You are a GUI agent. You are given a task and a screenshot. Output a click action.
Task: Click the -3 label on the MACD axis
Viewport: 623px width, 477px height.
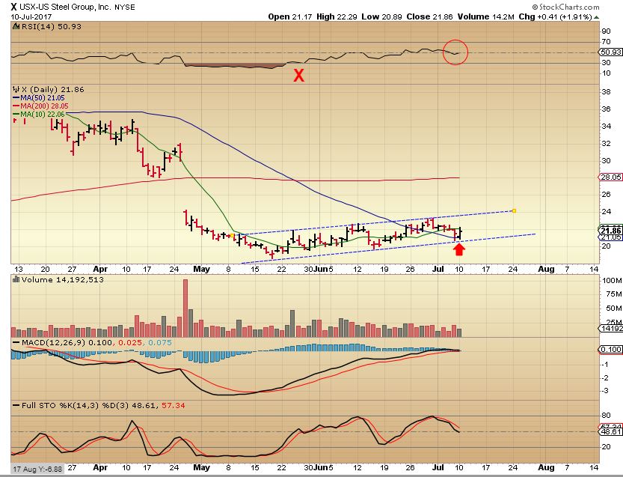click(605, 391)
